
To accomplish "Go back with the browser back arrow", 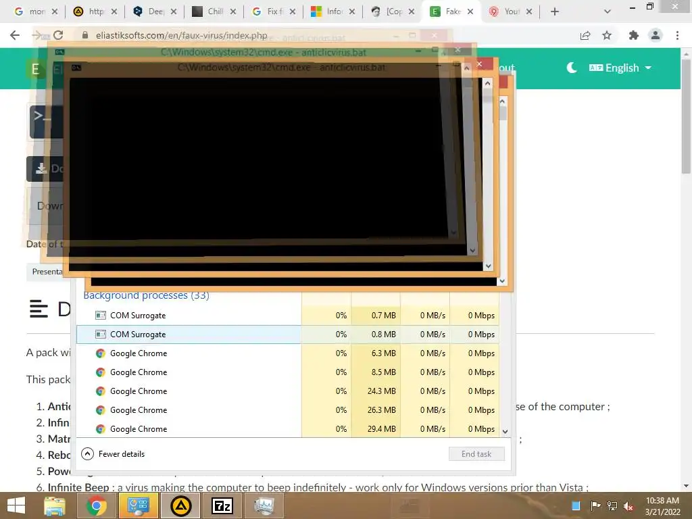I will [x=15, y=35].
